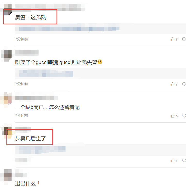Image resolution: width=186 pixels, height=187 pixels.
Task: Open username above '一个糊b而已' comment
Action: click(x=36, y=98)
